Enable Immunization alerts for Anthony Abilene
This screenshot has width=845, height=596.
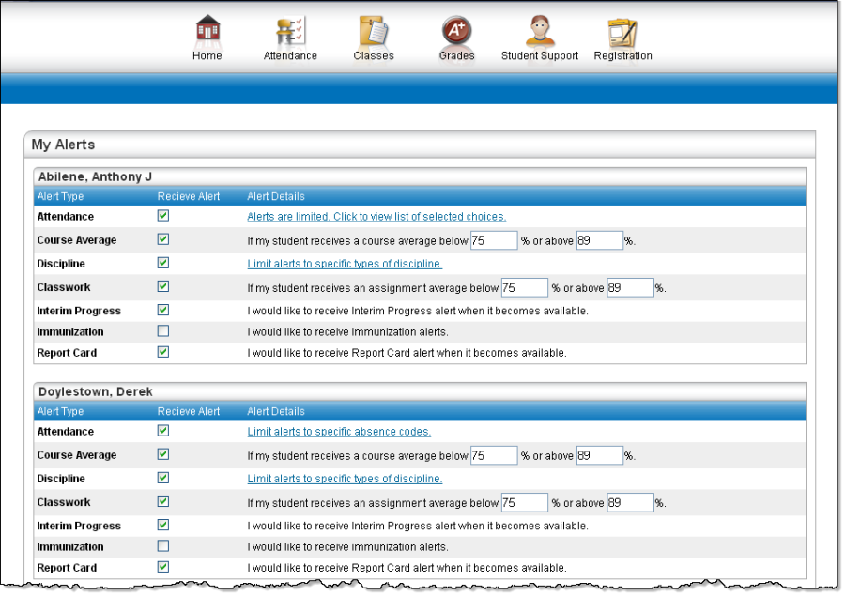[164, 330]
